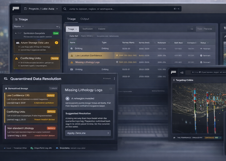The width and height of the screenshot is (226, 161).
Task: Sort by the Name column header
Action: pos(73,43)
